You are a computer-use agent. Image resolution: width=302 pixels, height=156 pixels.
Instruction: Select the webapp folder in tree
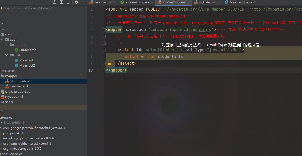pyautogui.click(x=7, y=102)
